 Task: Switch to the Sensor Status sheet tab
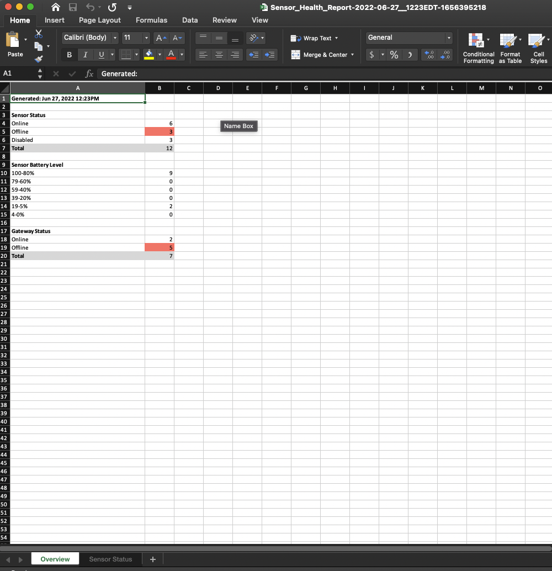110,559
